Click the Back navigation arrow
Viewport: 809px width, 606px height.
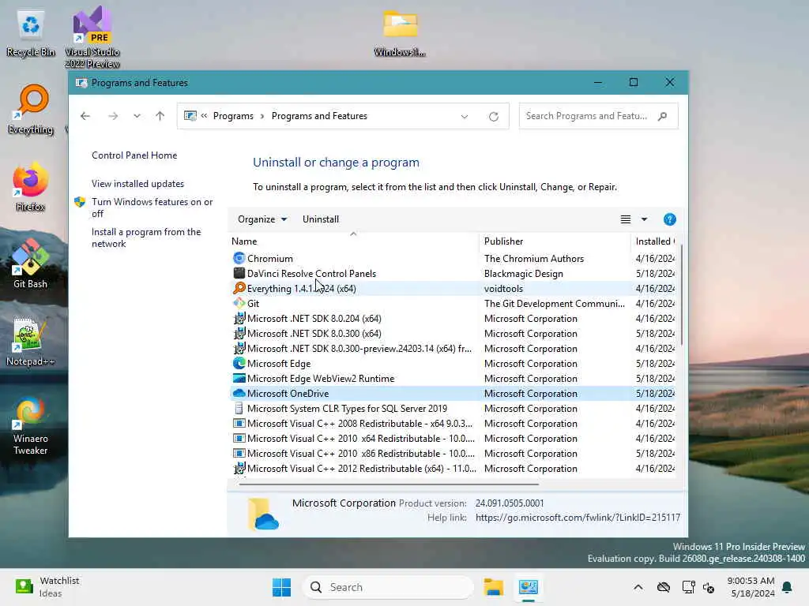point(85,116)
